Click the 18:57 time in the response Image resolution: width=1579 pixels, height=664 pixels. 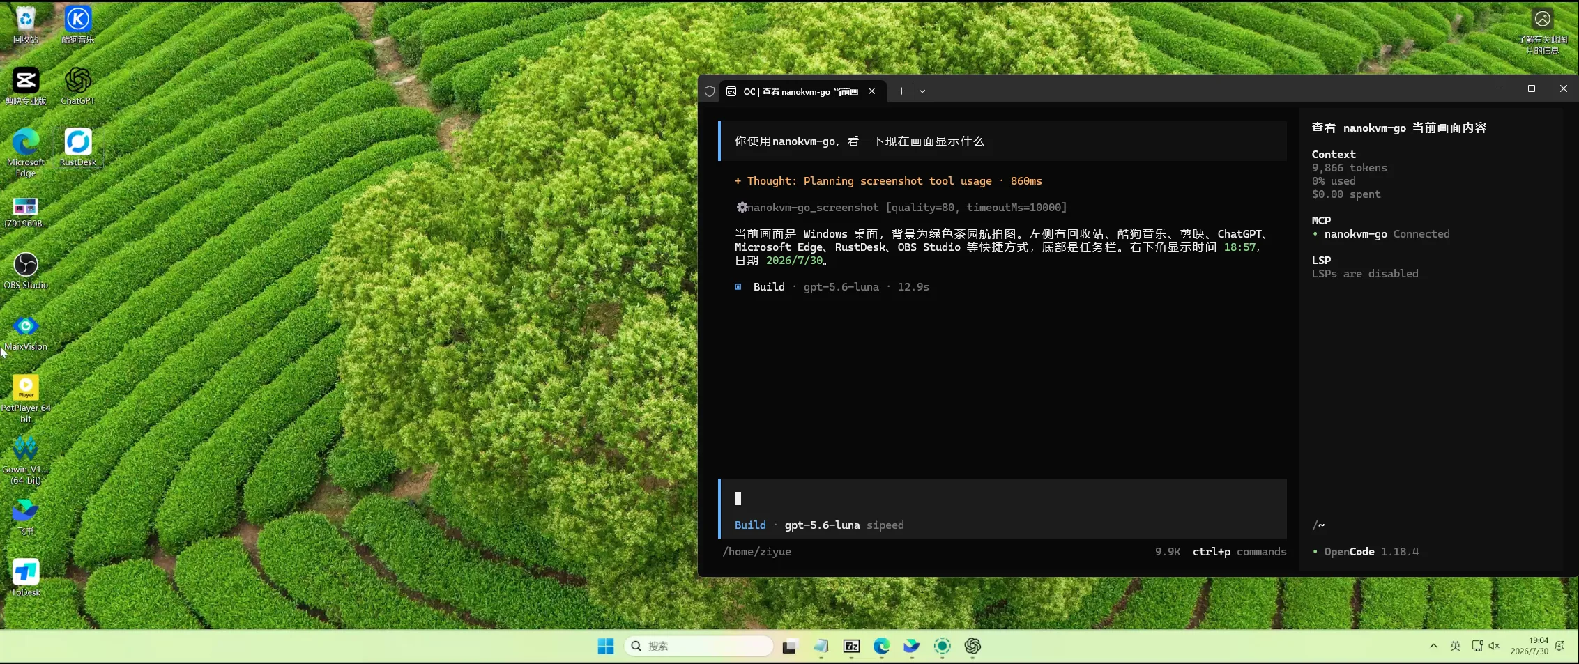pos(1239,247)
